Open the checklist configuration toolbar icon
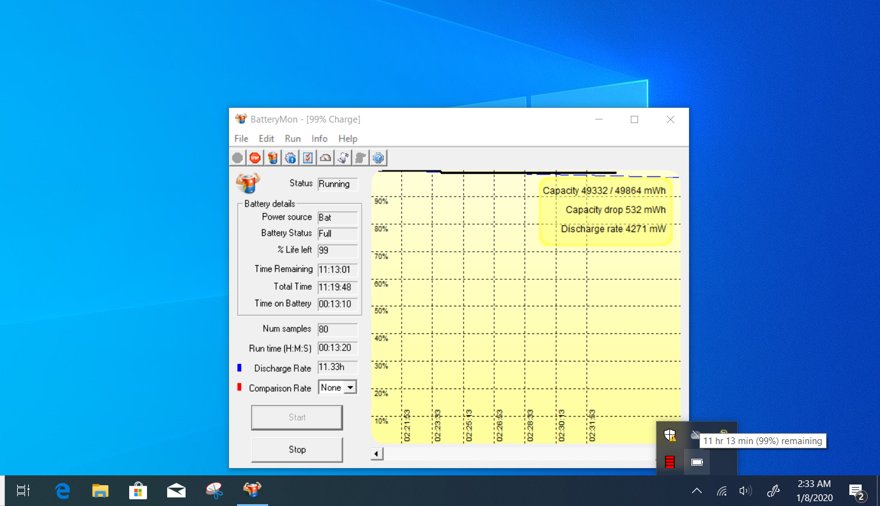 click(x=308, y=158)
